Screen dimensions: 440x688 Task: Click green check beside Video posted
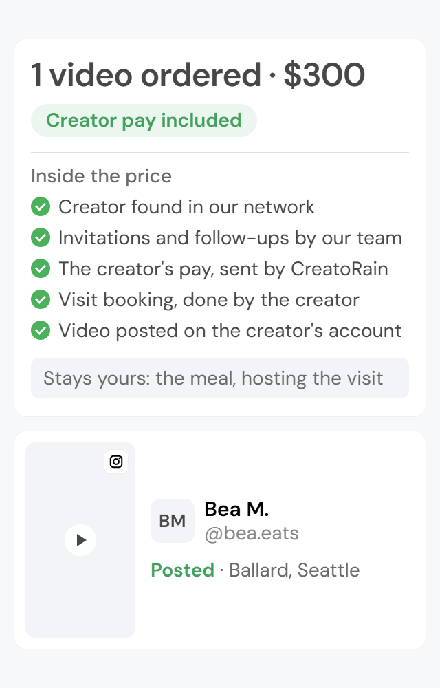[41, 330]
